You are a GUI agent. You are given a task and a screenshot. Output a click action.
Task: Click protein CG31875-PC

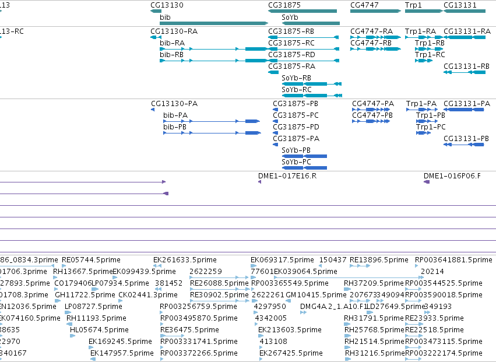point(275,121)
